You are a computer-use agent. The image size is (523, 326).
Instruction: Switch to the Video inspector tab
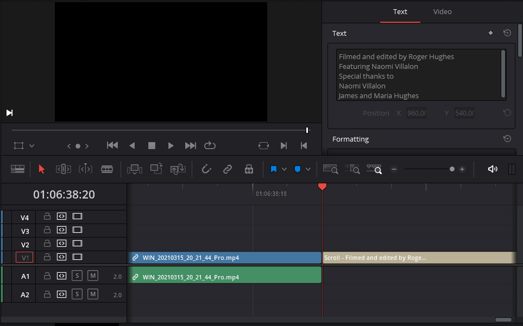(x=442, y=11)
